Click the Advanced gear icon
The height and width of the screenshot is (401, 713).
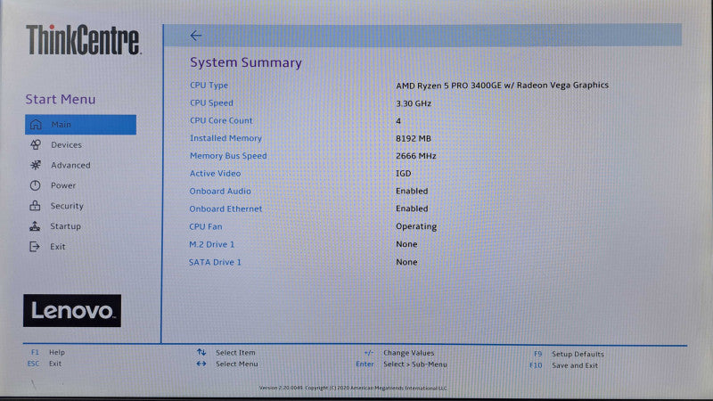pyautogui.click(x=36, y=165)
